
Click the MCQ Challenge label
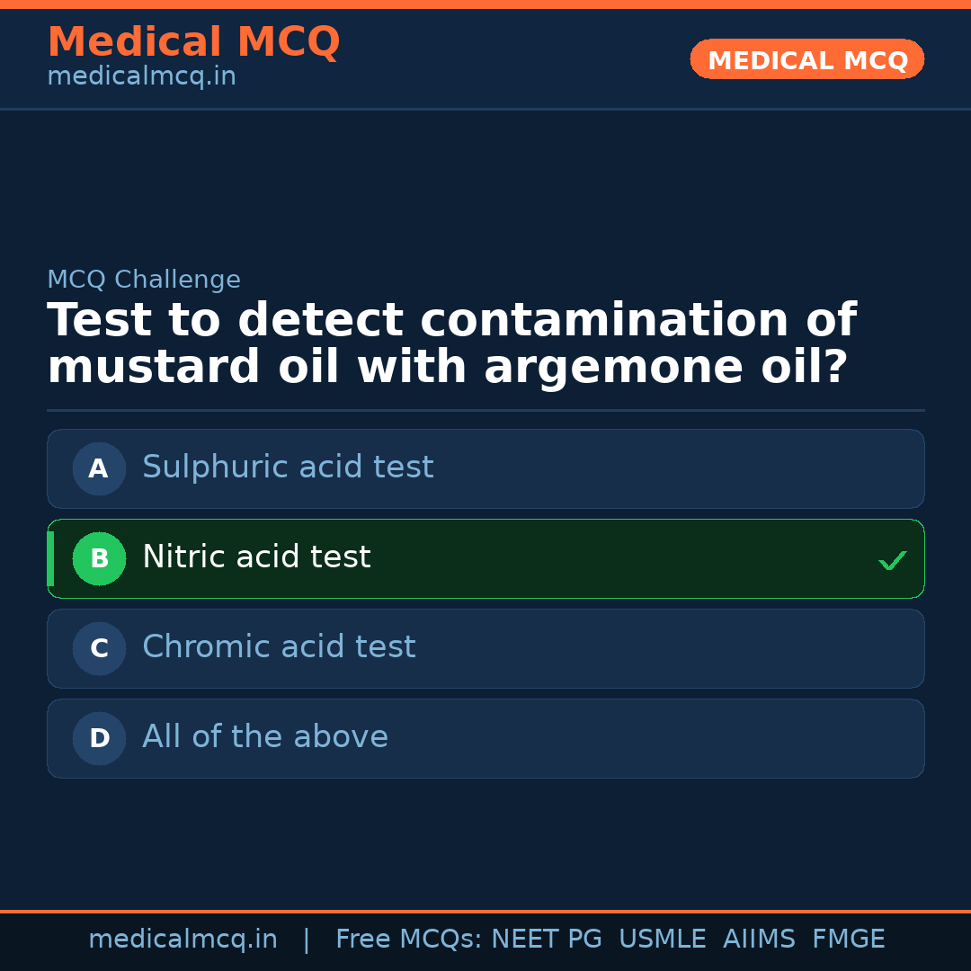144,280
